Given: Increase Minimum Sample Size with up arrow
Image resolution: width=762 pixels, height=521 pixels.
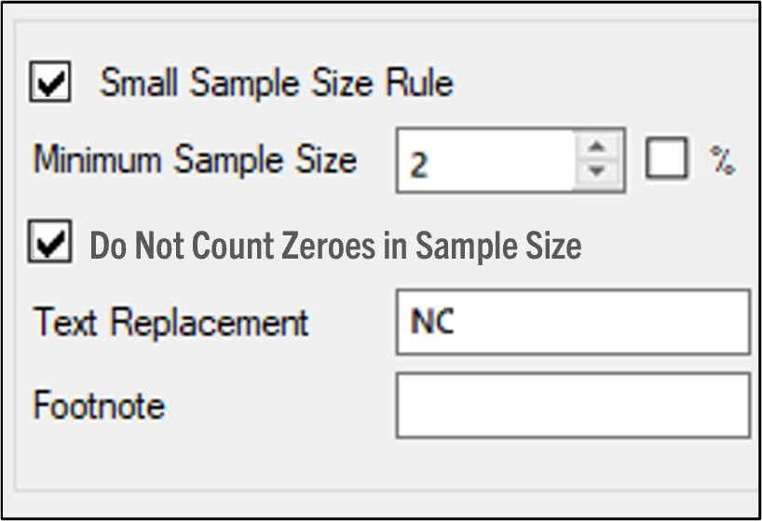Looking at the screenshot, I should 598,148.
